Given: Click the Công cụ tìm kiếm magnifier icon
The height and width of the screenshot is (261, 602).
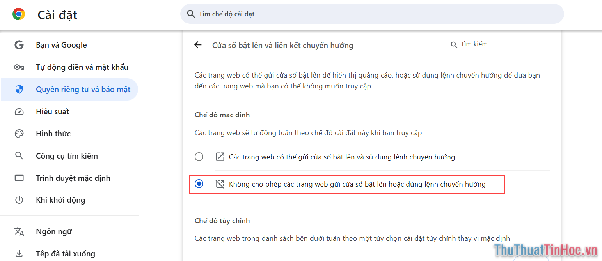Looking at the screenshot, I should coord(19,156).
